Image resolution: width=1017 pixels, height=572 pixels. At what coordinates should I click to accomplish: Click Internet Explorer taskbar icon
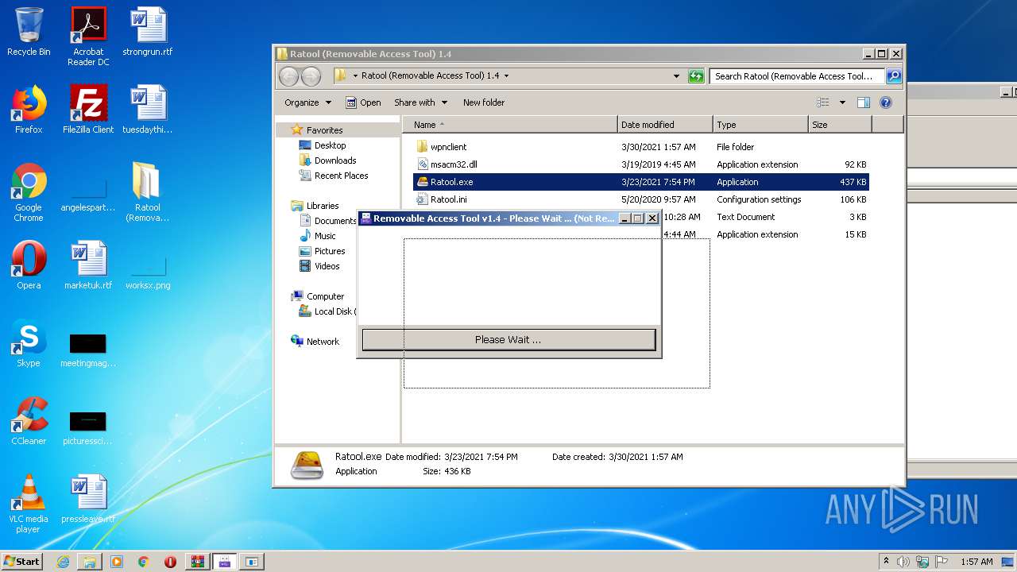click(63, 562)
